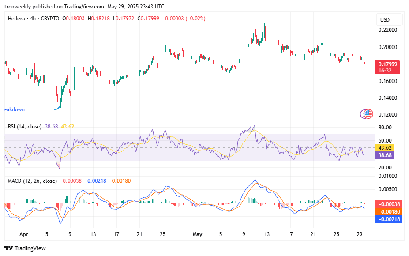Click the tronweekly published header text
The height and width of the screenshot is (256, 409).
(x=85, y=6)
